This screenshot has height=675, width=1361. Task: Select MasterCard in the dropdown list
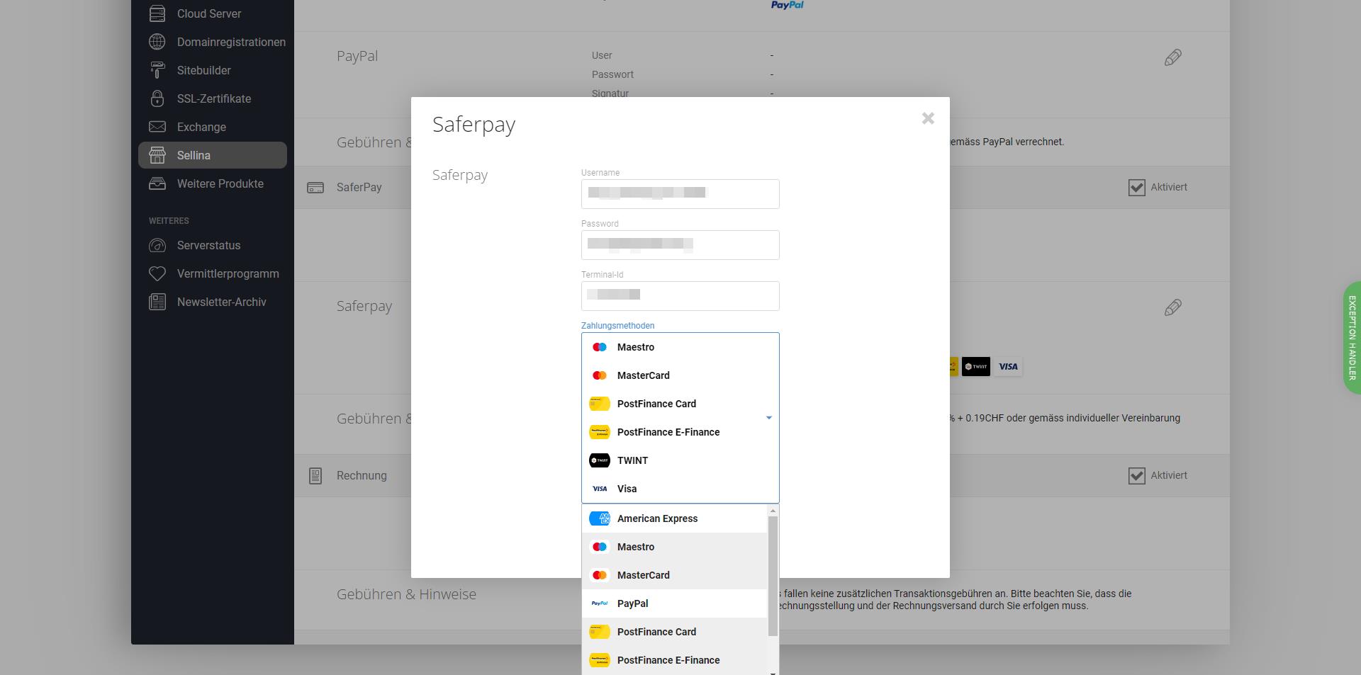pos(675,575)
